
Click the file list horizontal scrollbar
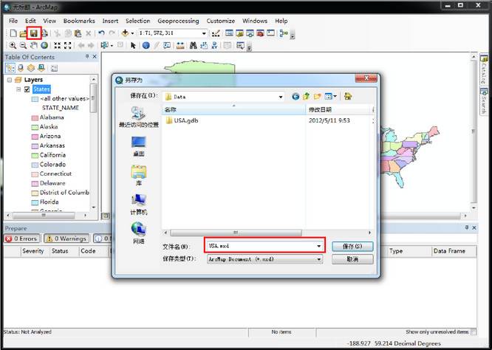point(236,233)
